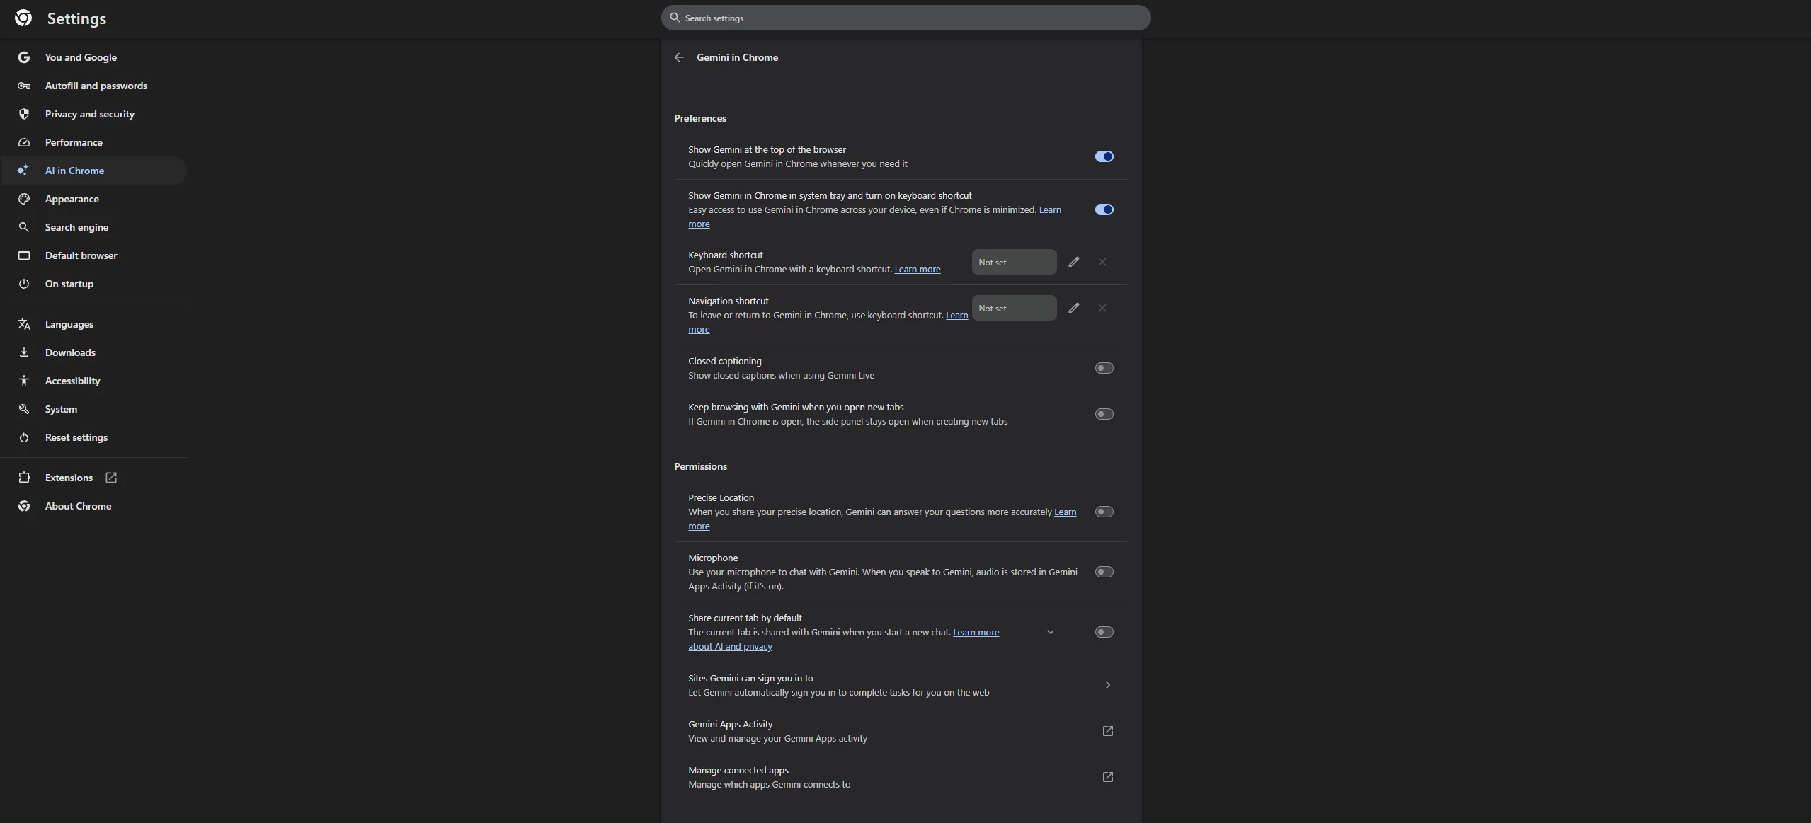The image size is (1811, 823).
Task: Toggle Show Gemini at the top of browser
Action: [1104, 156]
